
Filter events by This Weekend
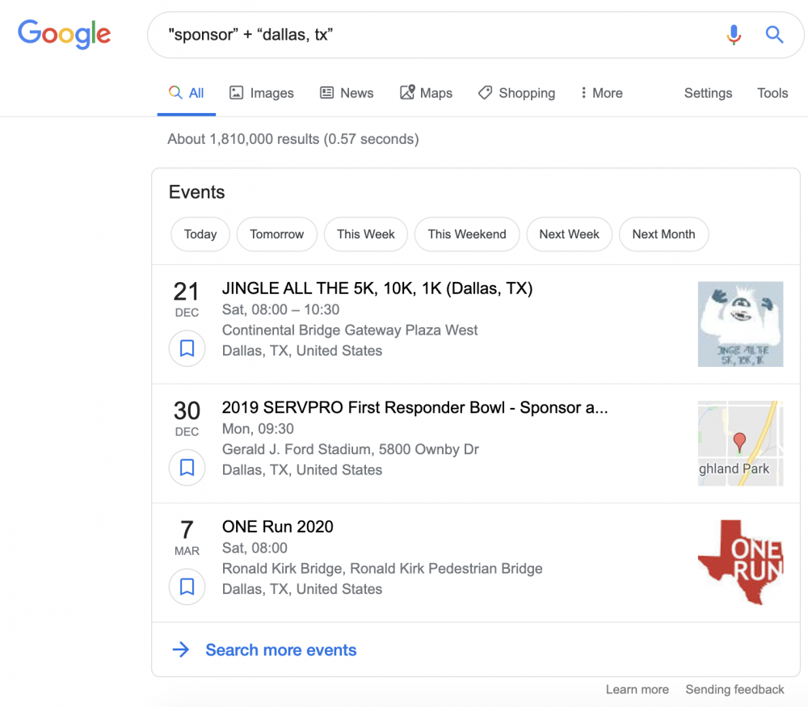pos(467,234)
